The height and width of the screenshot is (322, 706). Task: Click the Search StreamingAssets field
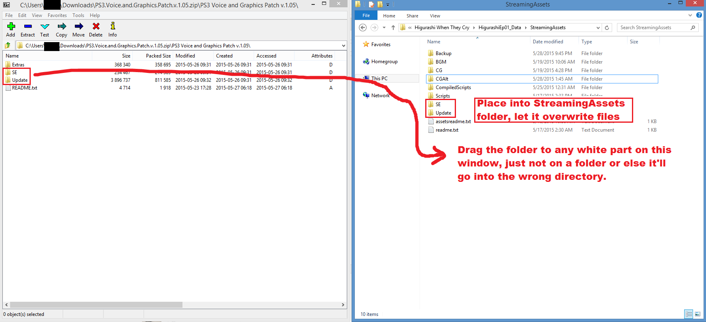point(653,28)
